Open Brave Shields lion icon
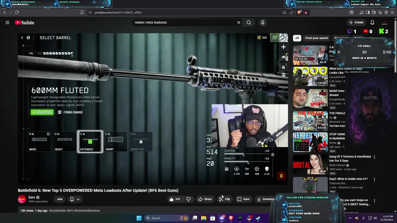397x223 pixels. [x=299, y=12]
